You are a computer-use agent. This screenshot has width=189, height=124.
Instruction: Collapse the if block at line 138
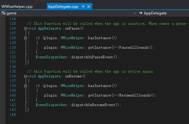[x=25, y=86]
